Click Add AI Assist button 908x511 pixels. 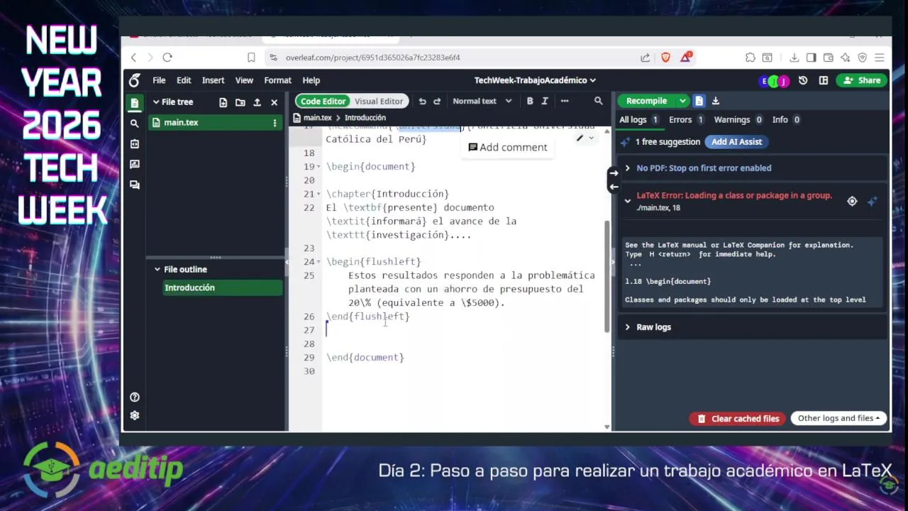pyautogui.click(x=736, y=142)
